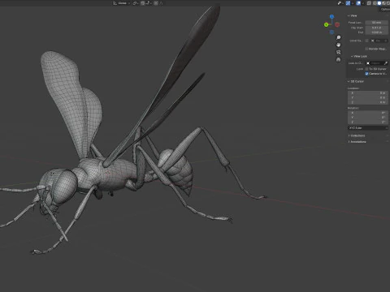Toggle the snapping magnet icon
Image resolution: width=390 pixels, height=292 pixels.
pos(142,3)
